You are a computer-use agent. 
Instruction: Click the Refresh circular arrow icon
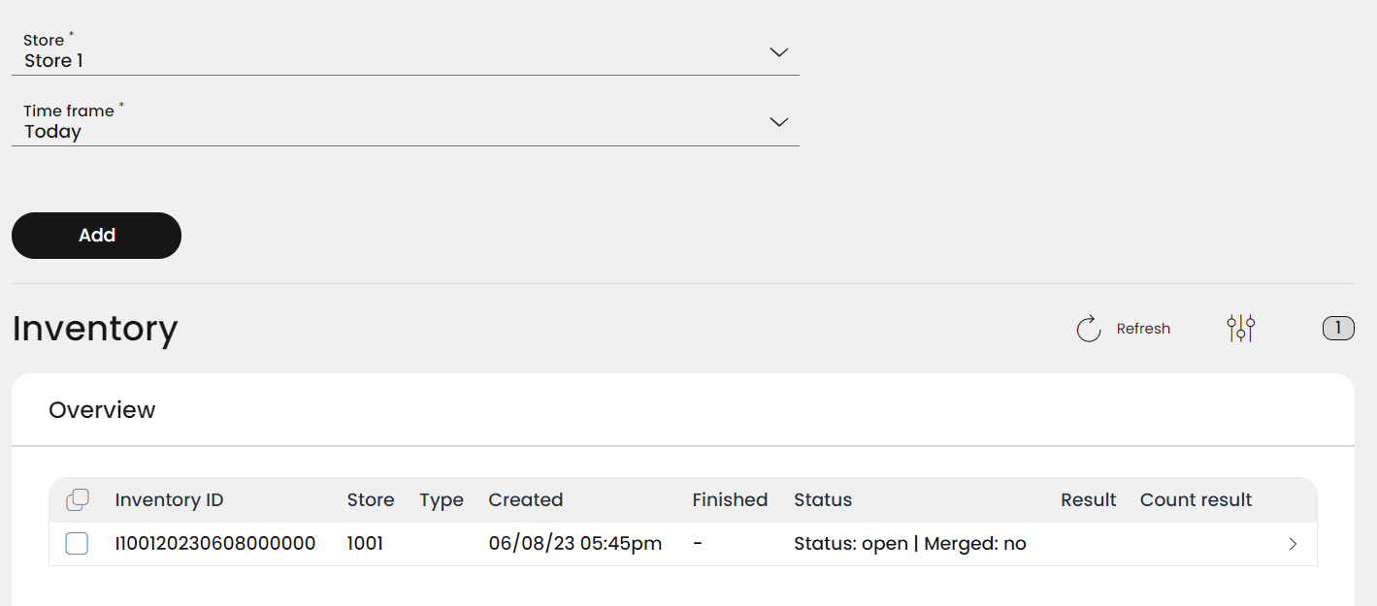click(x=1089, y=329)
